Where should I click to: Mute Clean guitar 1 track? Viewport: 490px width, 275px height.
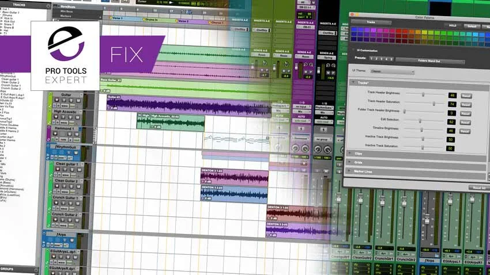[x=79, y=169]
